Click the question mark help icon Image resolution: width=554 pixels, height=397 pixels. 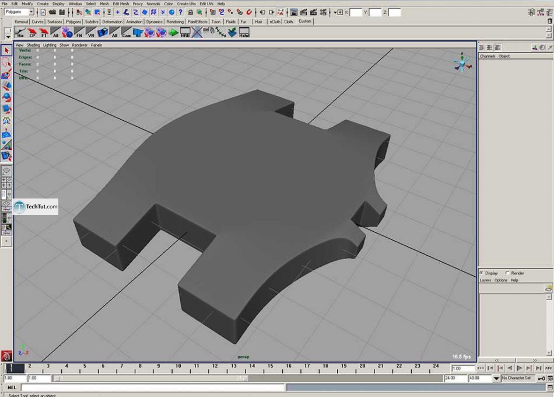pyautogui.click(x=181, y=12)
